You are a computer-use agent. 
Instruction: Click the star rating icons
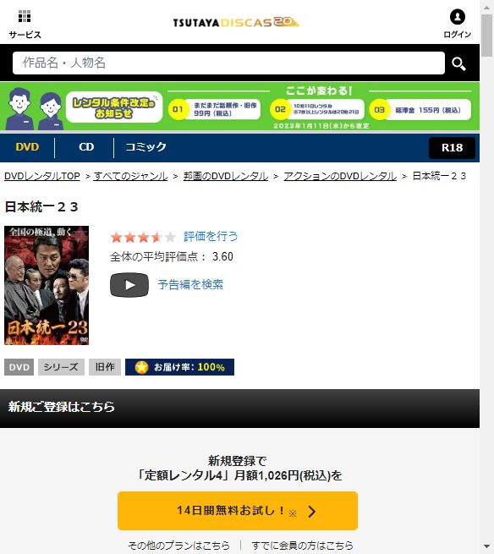click(x=143, y=237)
